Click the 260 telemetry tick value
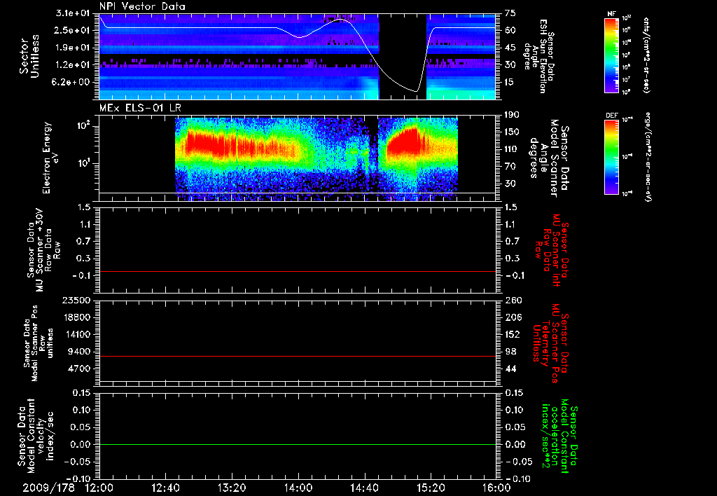 coord(513,300)
